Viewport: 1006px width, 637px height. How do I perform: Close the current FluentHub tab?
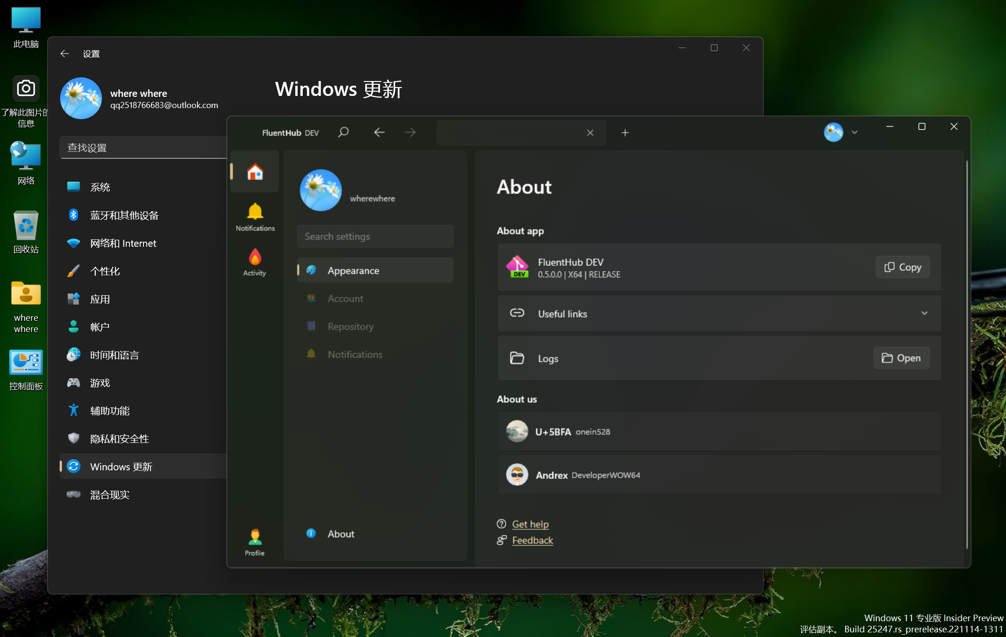tap(590, 133)
